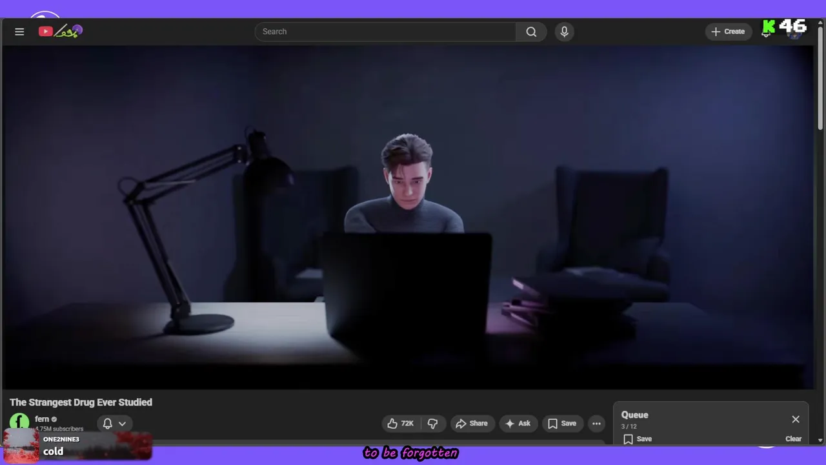Screen dimensions: 826x465
Task: Open notification bell dropdown for fern channel
Action: [114, 424]
